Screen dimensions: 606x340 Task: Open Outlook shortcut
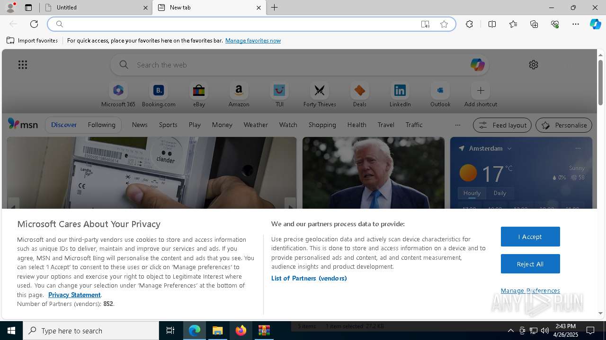[x=440, y=95]
